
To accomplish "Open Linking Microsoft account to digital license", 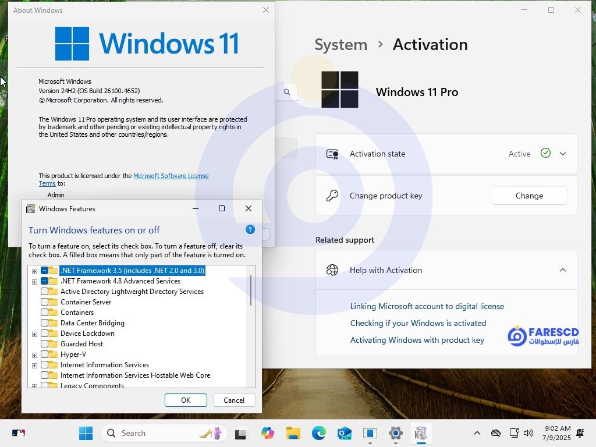I will click(427, 306).
